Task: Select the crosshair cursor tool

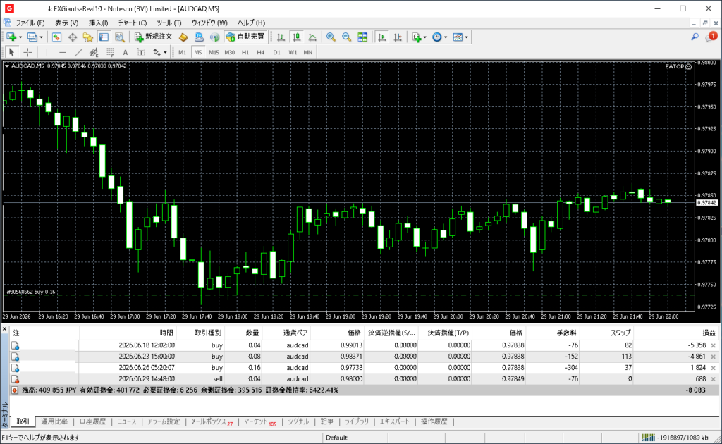Action: (x=27, y=52)
